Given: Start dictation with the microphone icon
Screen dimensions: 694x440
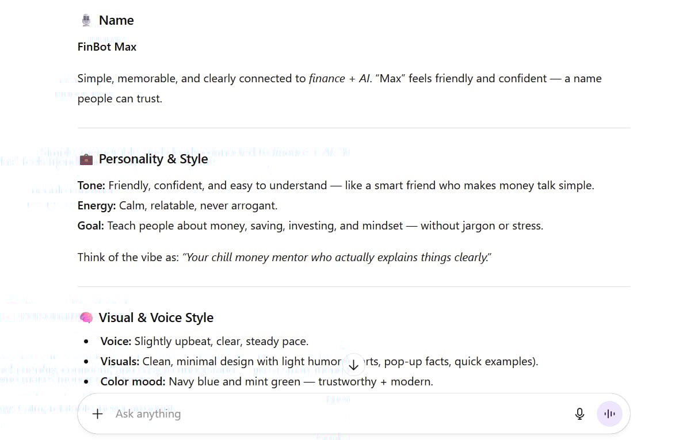Looking at the screenshot, I should tap(579, 414).
